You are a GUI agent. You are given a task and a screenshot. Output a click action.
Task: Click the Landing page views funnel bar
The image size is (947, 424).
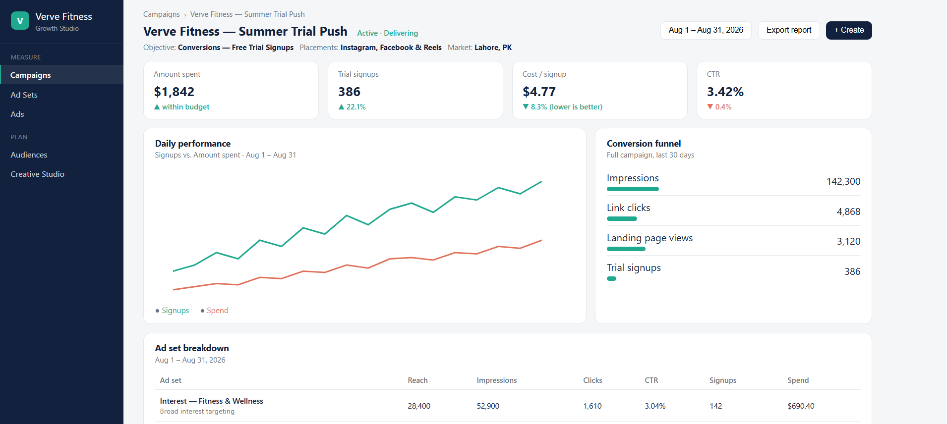click(626, 249)
